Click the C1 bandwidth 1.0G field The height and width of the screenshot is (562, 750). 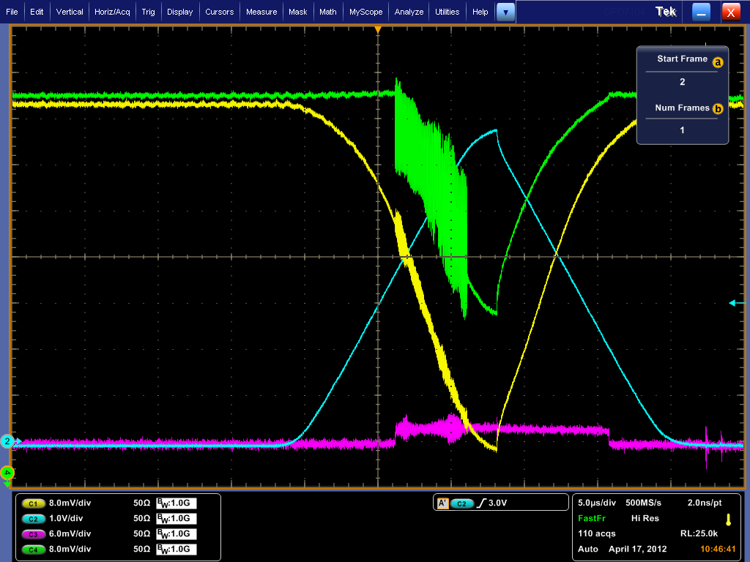tap(177, 503)
